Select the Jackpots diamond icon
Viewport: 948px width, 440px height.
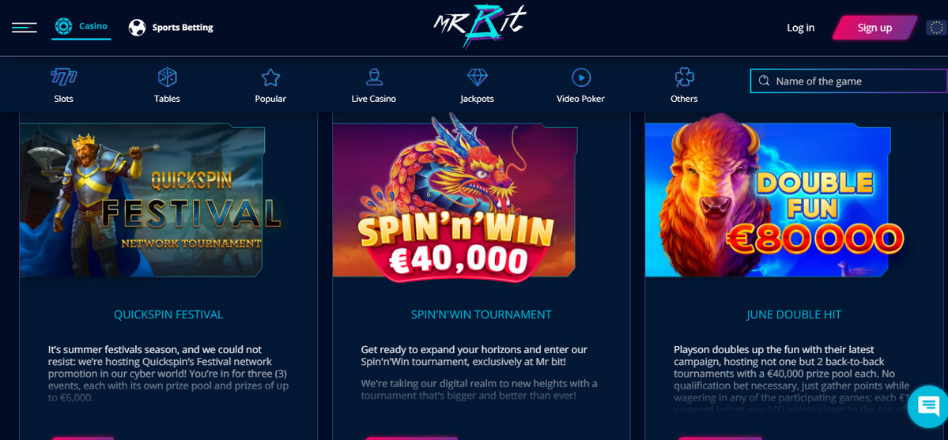(477, 77)
